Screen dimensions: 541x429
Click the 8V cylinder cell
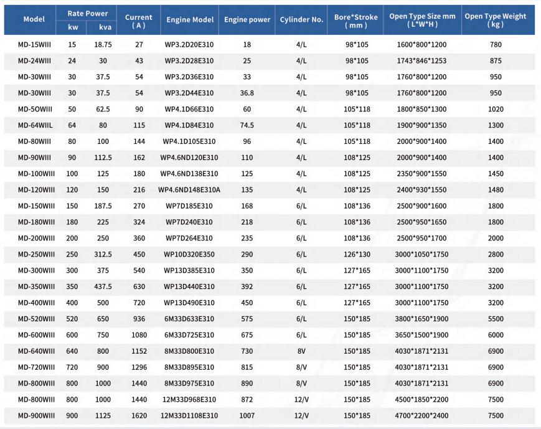[301, 351]
